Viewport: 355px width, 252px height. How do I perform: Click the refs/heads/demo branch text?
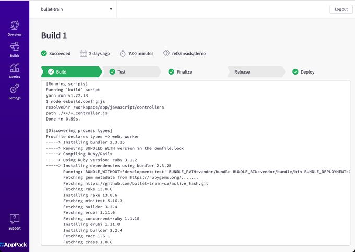190,53
